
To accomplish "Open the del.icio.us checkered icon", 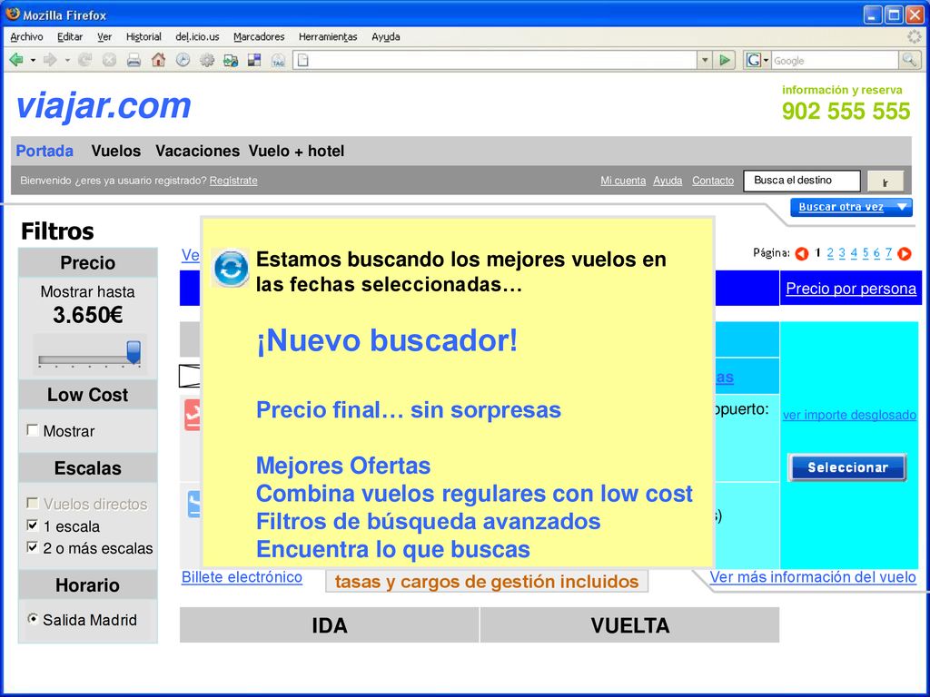I will pos(254,60).
